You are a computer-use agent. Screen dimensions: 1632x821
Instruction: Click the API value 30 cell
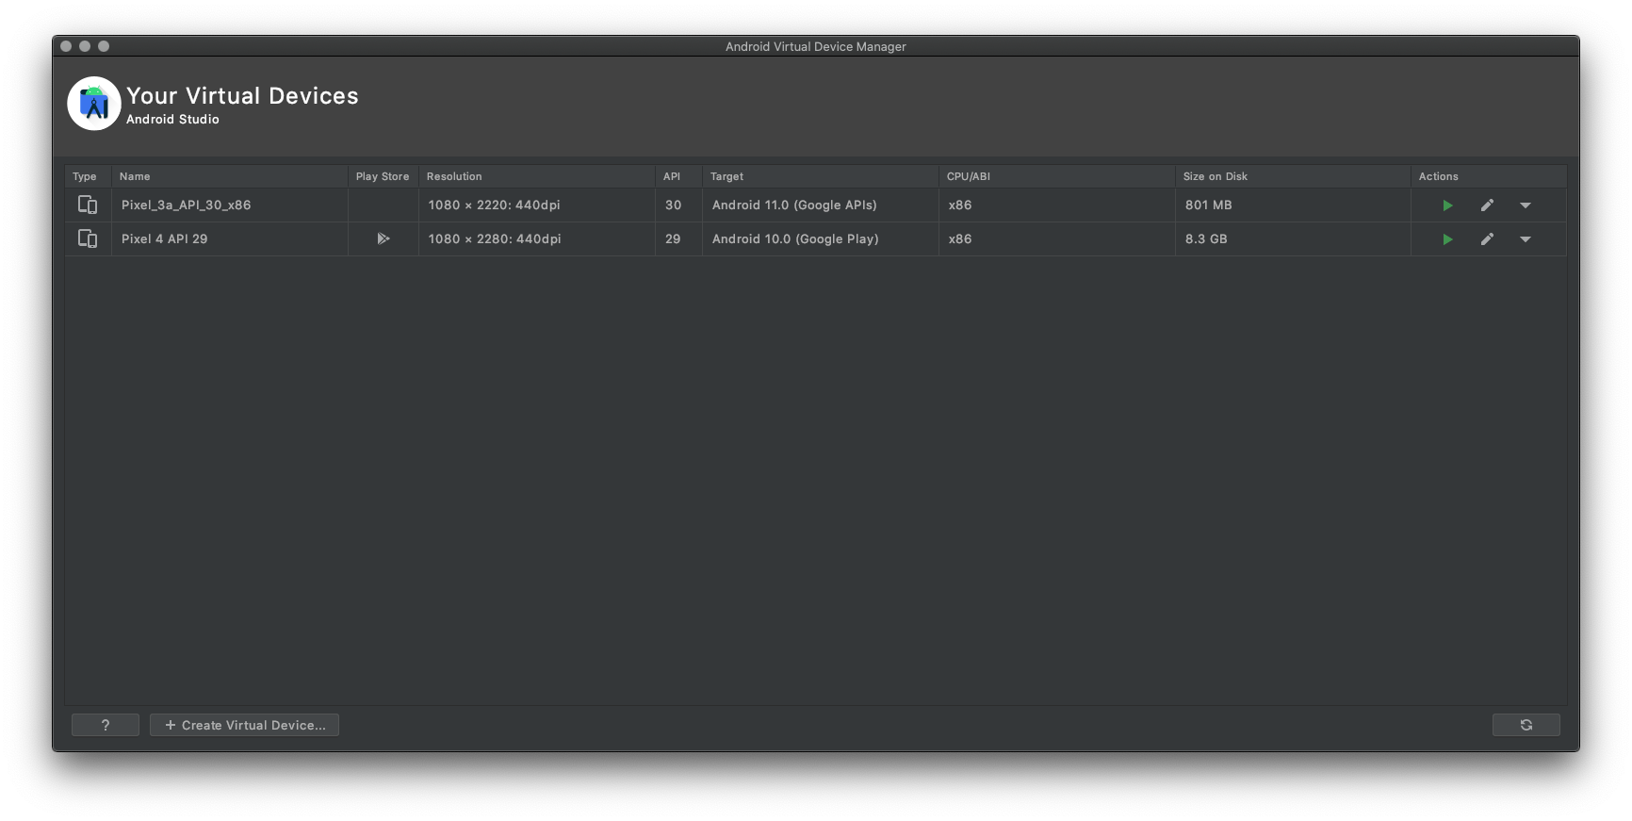point(679,205)
